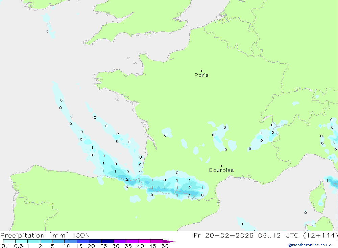Image resolution: width=338 pixels, height=248 pixels.
Task: Click the '35' legend scale value
Action: pos(128,246)
